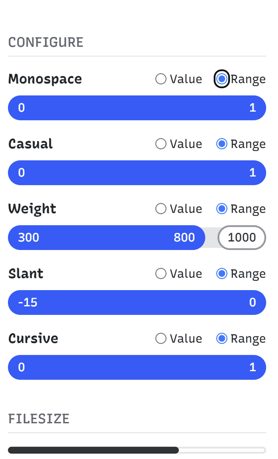278x459 pixels.
Task: Click the Cursive range slider bar
Action: point(137,367)
